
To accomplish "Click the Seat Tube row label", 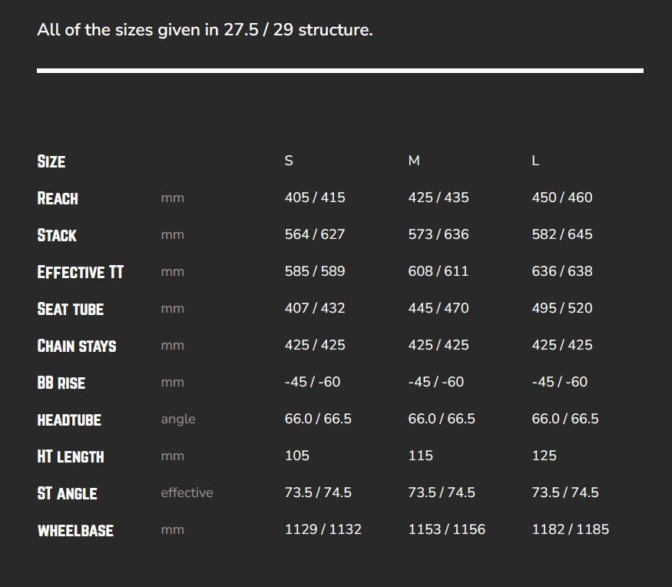I will point(70,309).
